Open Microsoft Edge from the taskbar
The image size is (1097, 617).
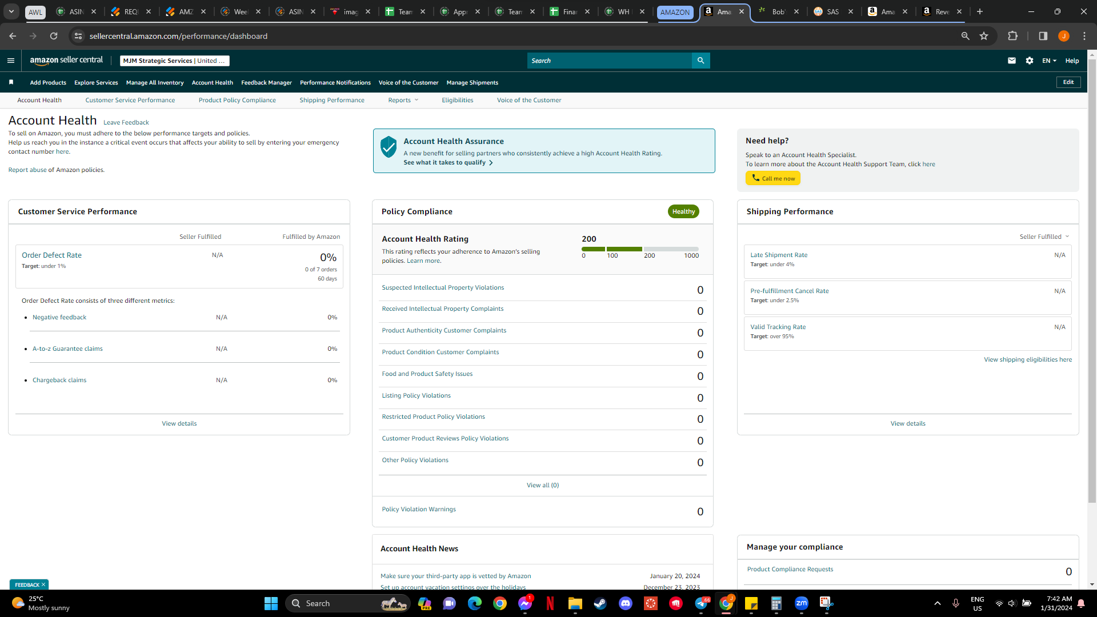point(475,603)
